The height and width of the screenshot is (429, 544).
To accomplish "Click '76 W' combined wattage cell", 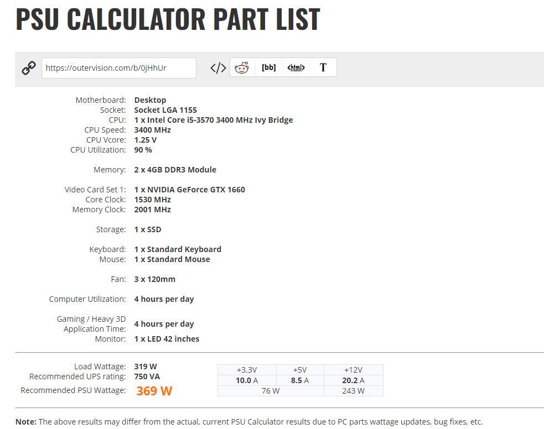I will (271, 391).
